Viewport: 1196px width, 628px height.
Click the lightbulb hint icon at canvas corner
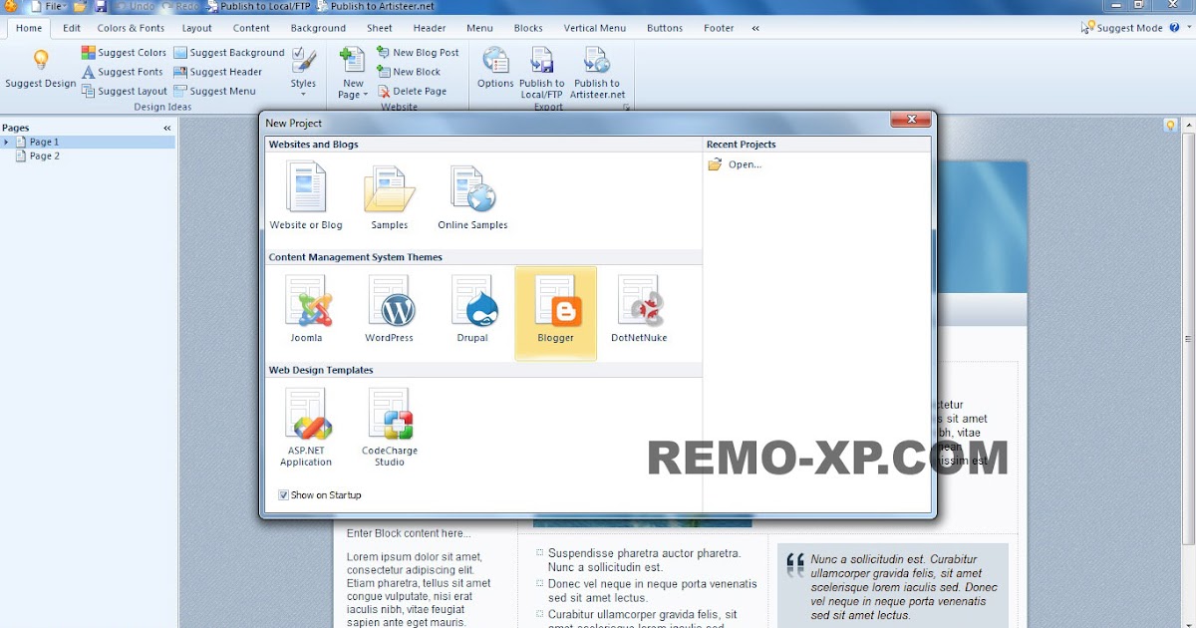[x=1170, y=125]
